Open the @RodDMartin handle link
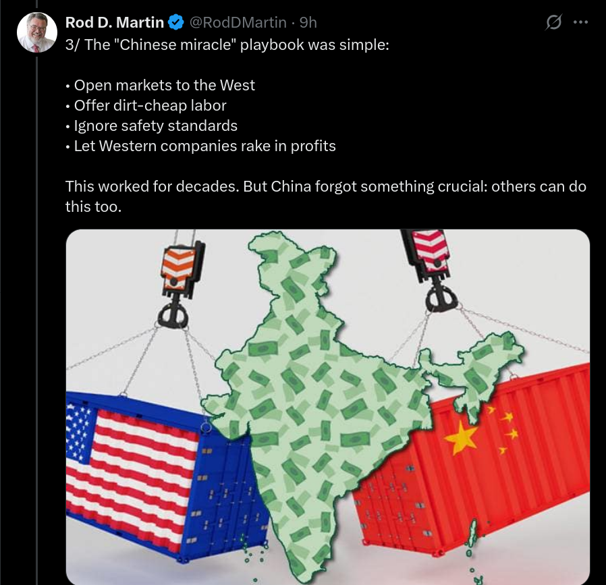 pyautogui.click(x=238, y=22)
